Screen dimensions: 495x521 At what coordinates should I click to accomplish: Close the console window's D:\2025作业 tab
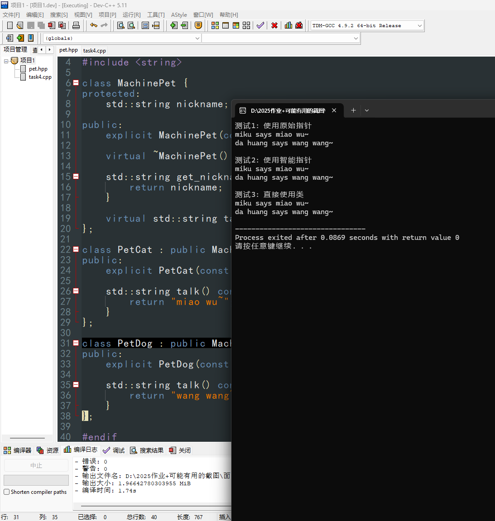334,110
